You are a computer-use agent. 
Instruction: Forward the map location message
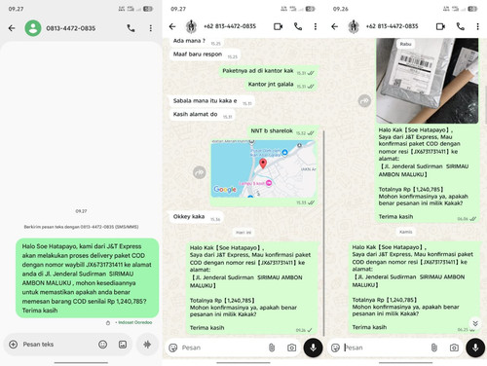pos(200,172)
